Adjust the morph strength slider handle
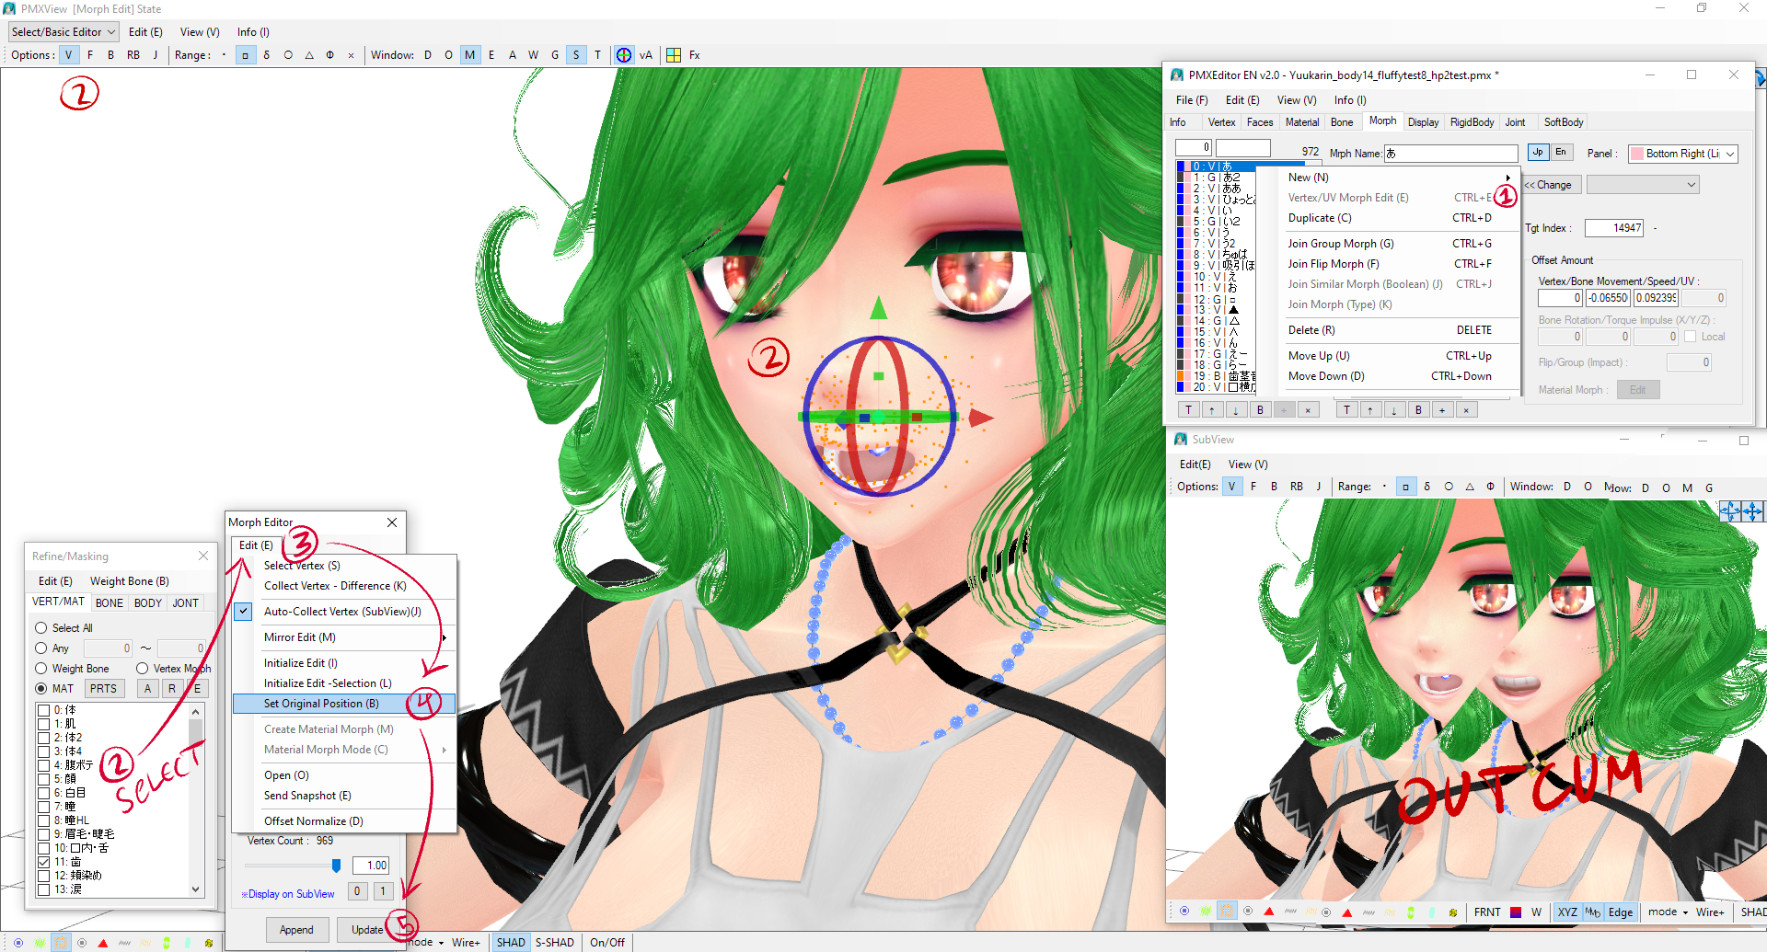The image size is (1767, 952). tap(336, 866)
